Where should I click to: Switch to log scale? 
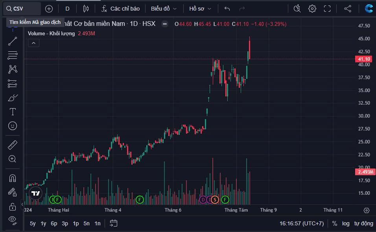346,223
